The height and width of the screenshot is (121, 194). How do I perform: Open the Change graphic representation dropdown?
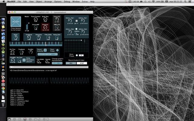pos(57,63)
